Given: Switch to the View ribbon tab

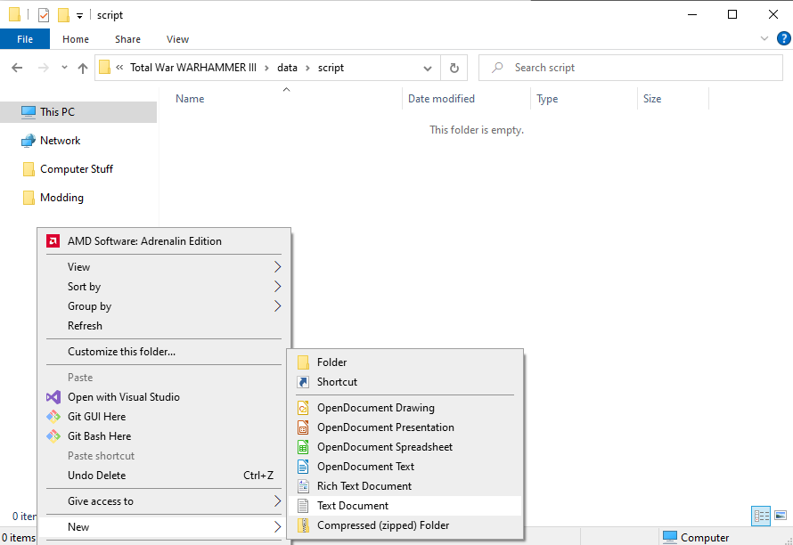Looking at the screenshot, I should [x=177, y=39].
